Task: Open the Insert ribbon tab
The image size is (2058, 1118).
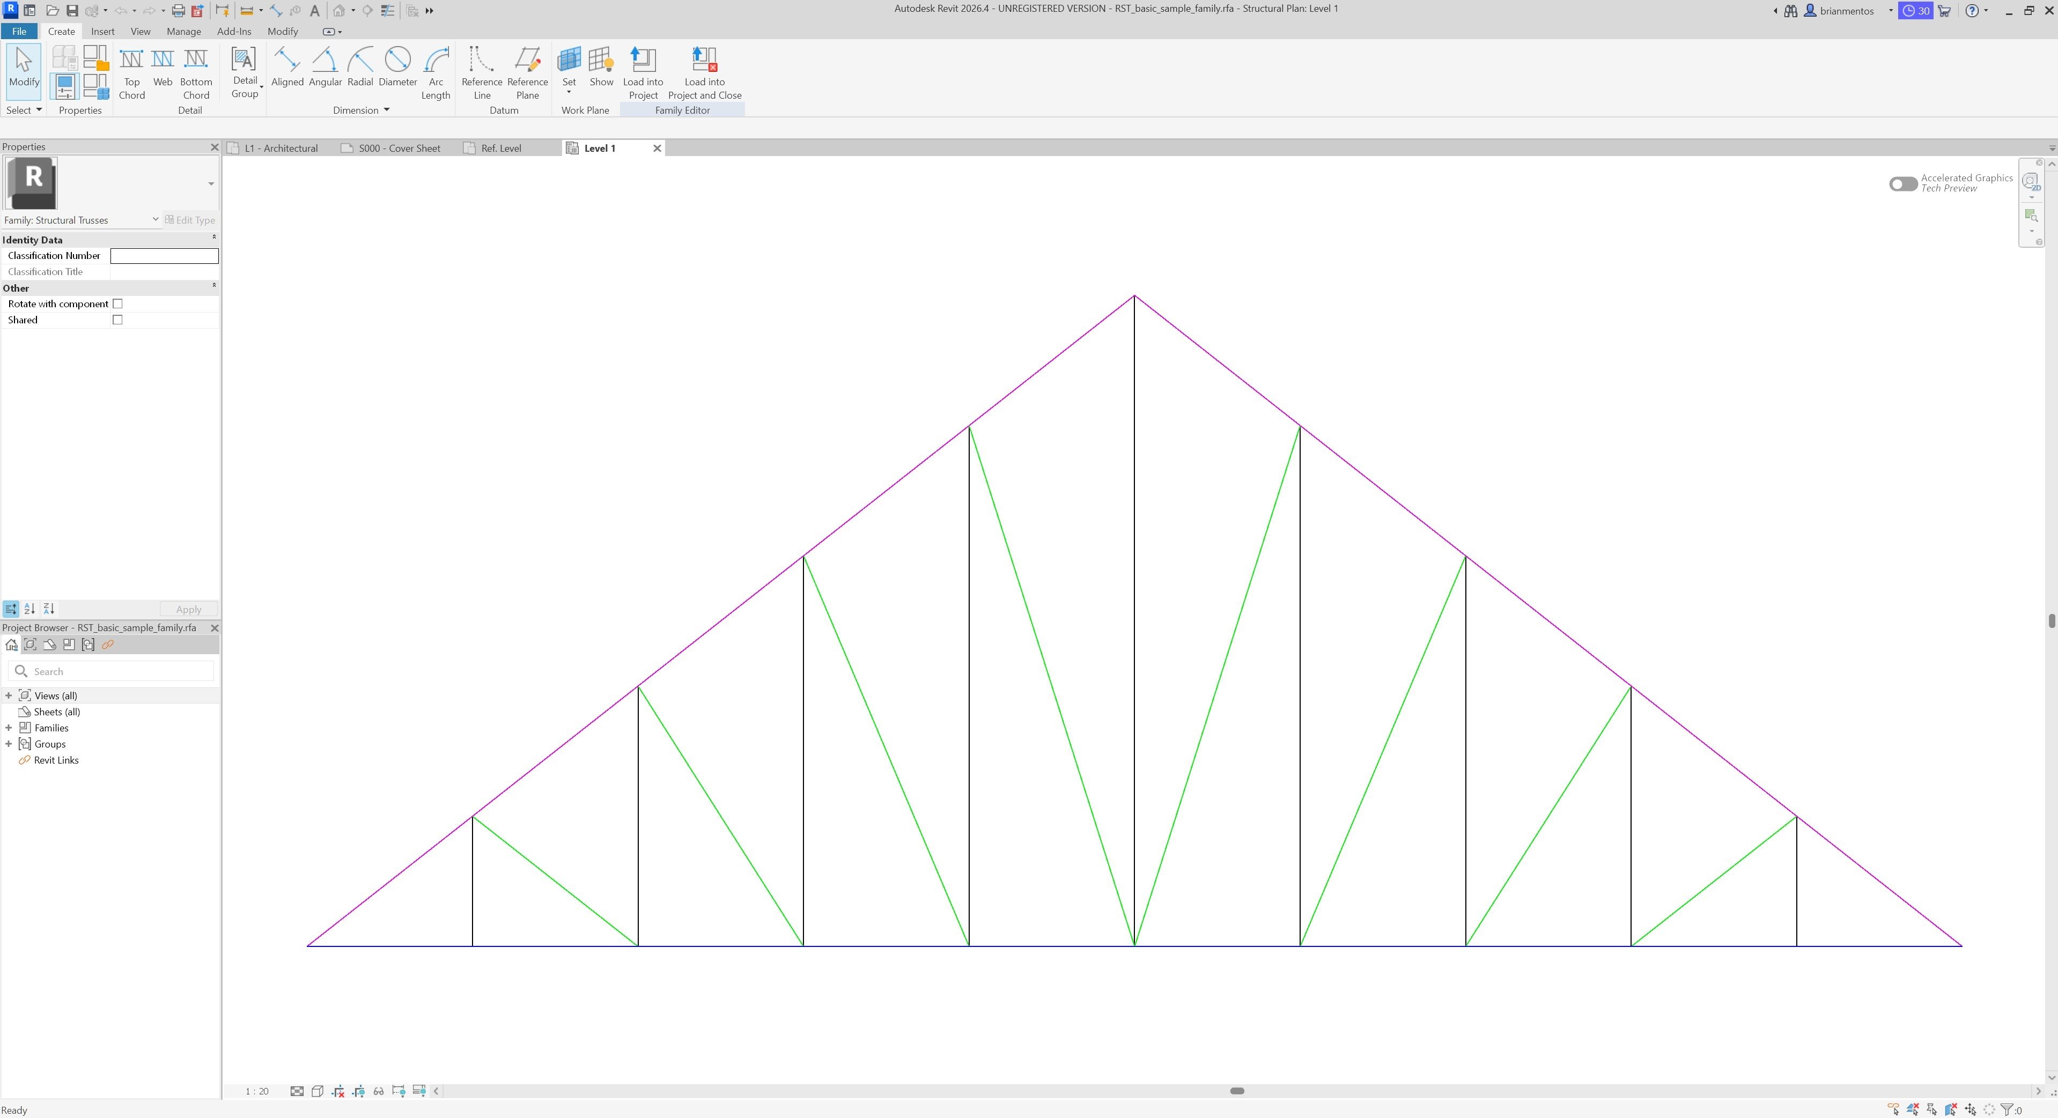Action: coord(102,31)
